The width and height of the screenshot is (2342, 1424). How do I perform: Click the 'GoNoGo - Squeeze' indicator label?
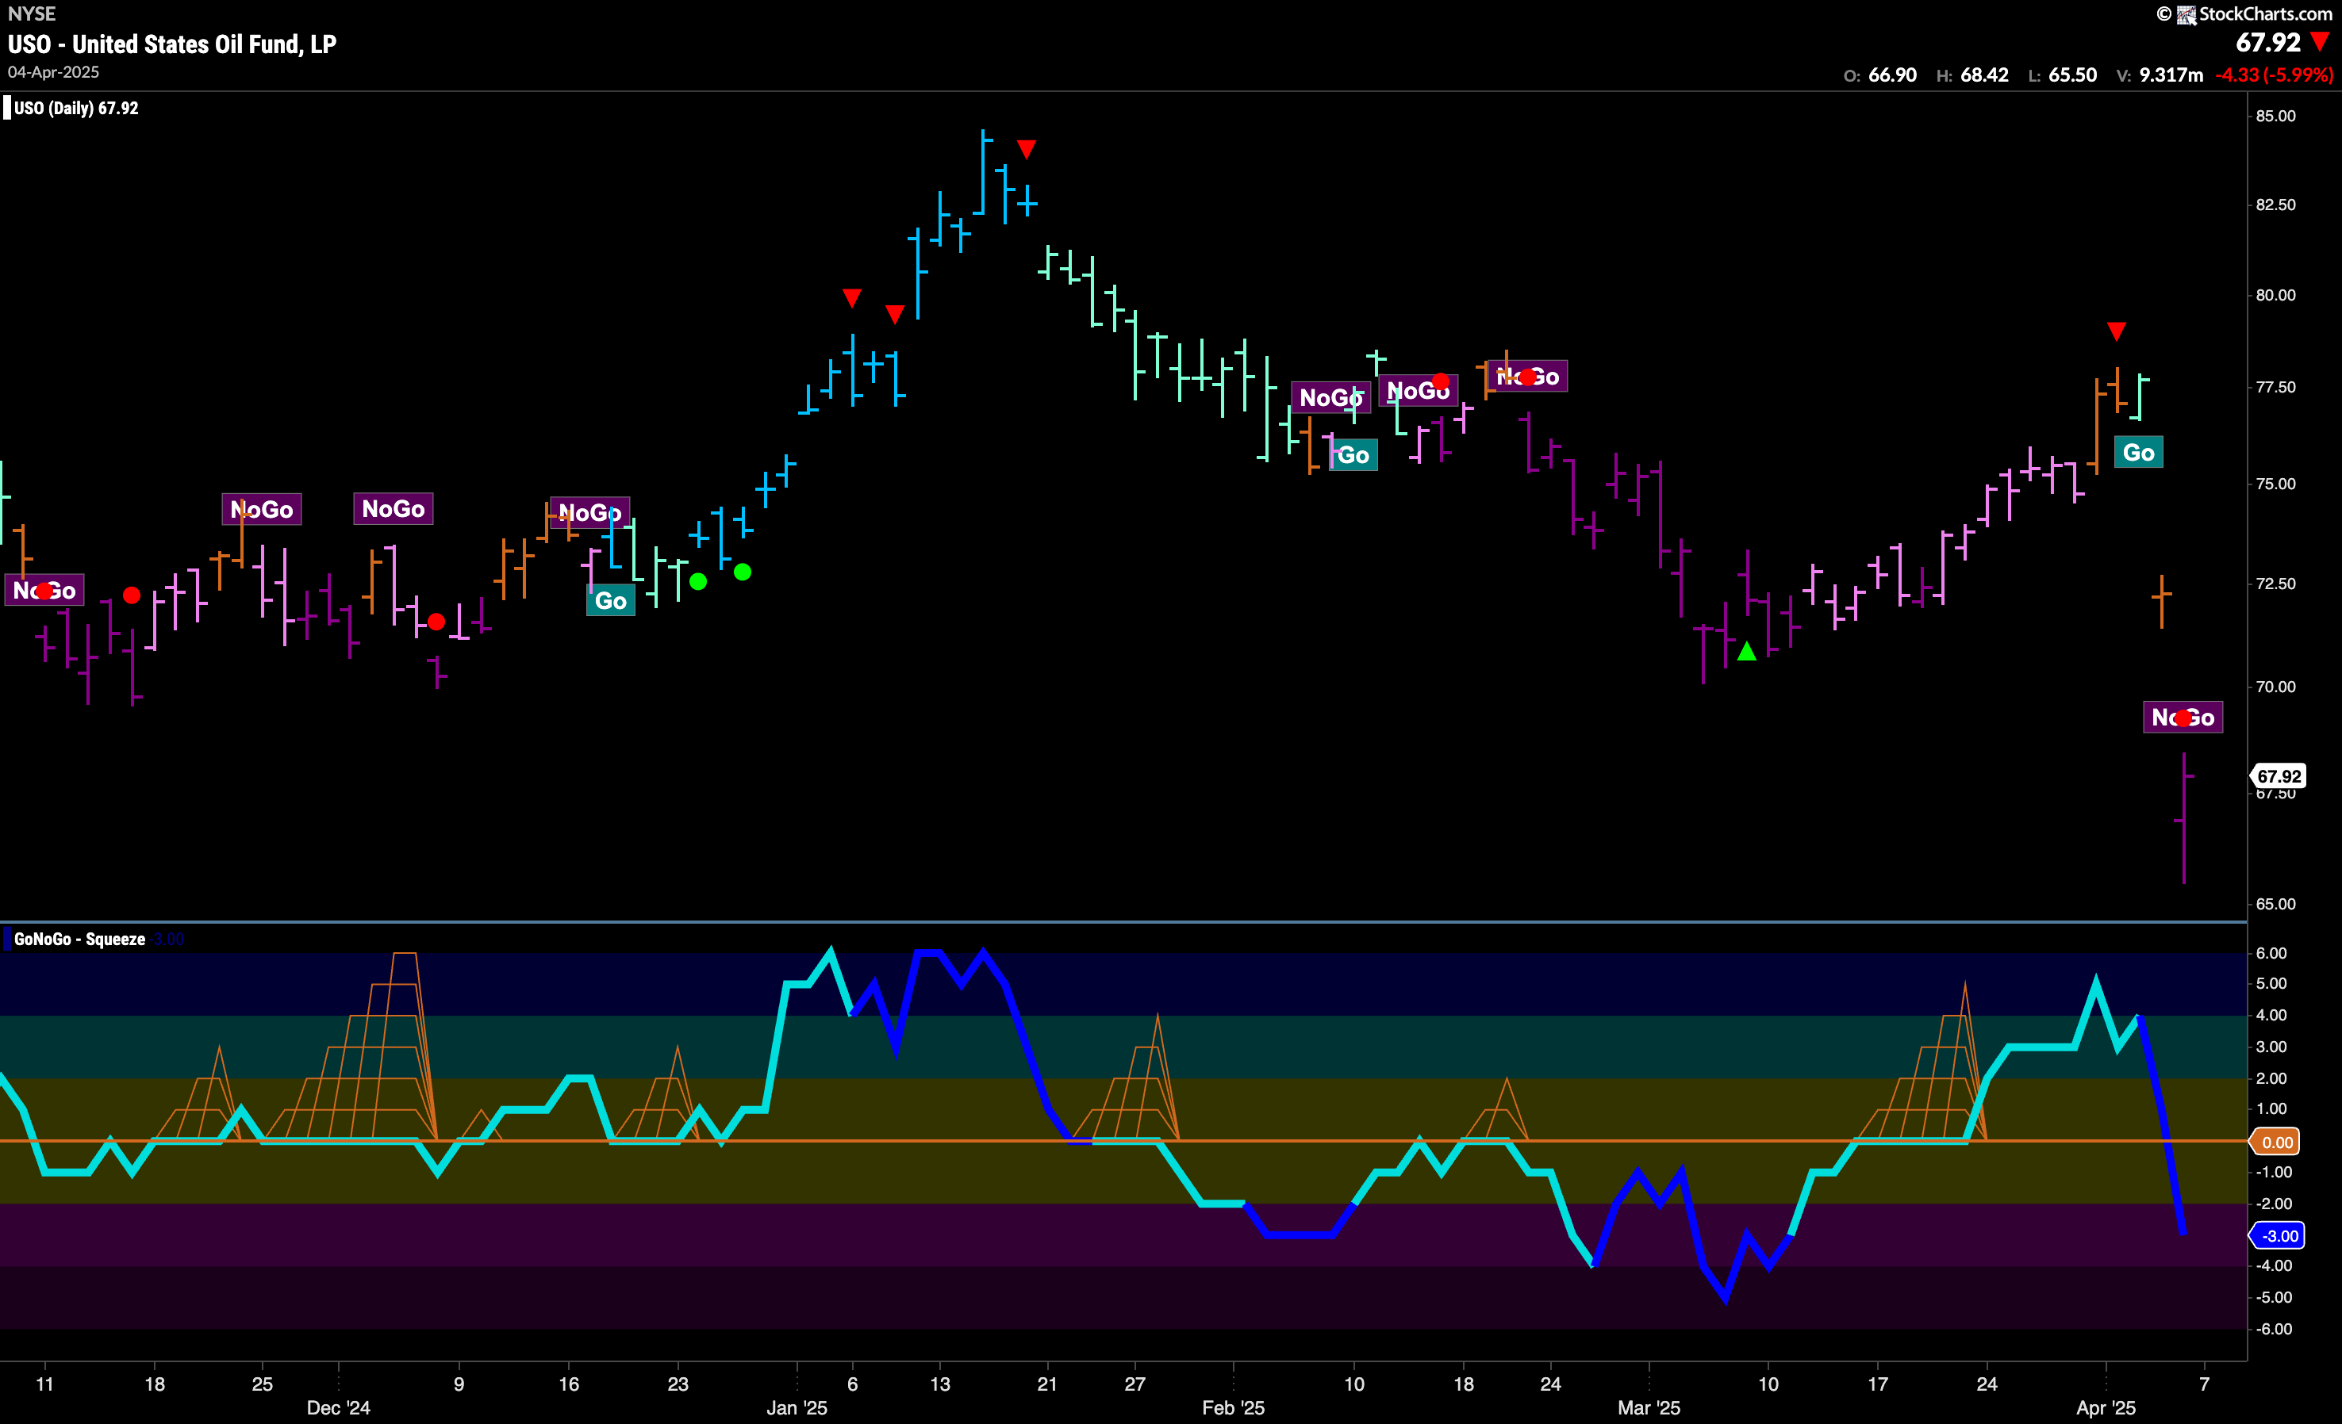[x=80, y=940]
